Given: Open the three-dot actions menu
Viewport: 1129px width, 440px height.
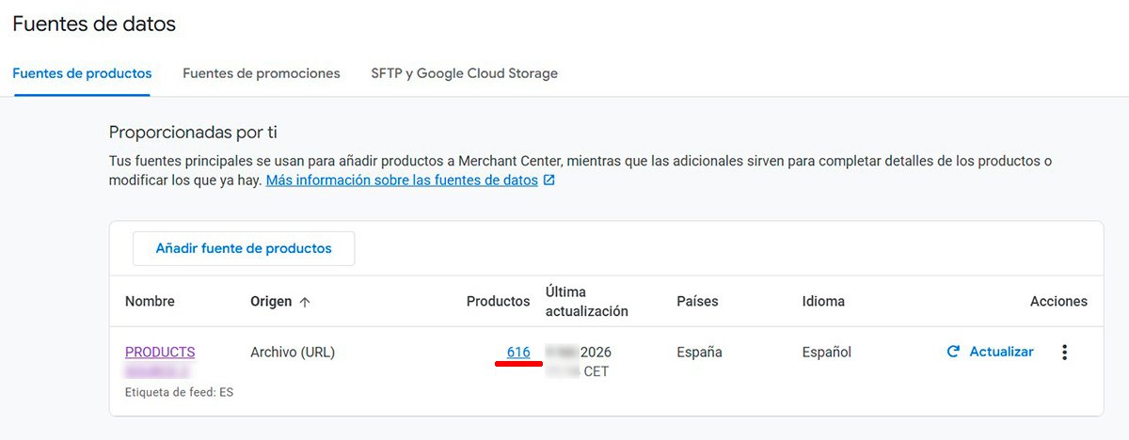Looking at the screenshot, I should pos(1064,353).
